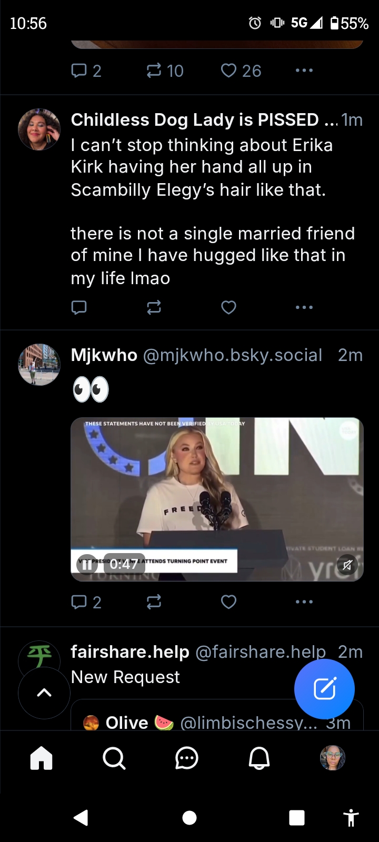Image resolution: width=379 pixels, height=842 pixels.
Task: Like the Childless Dog Lady post
Action: 228,307
